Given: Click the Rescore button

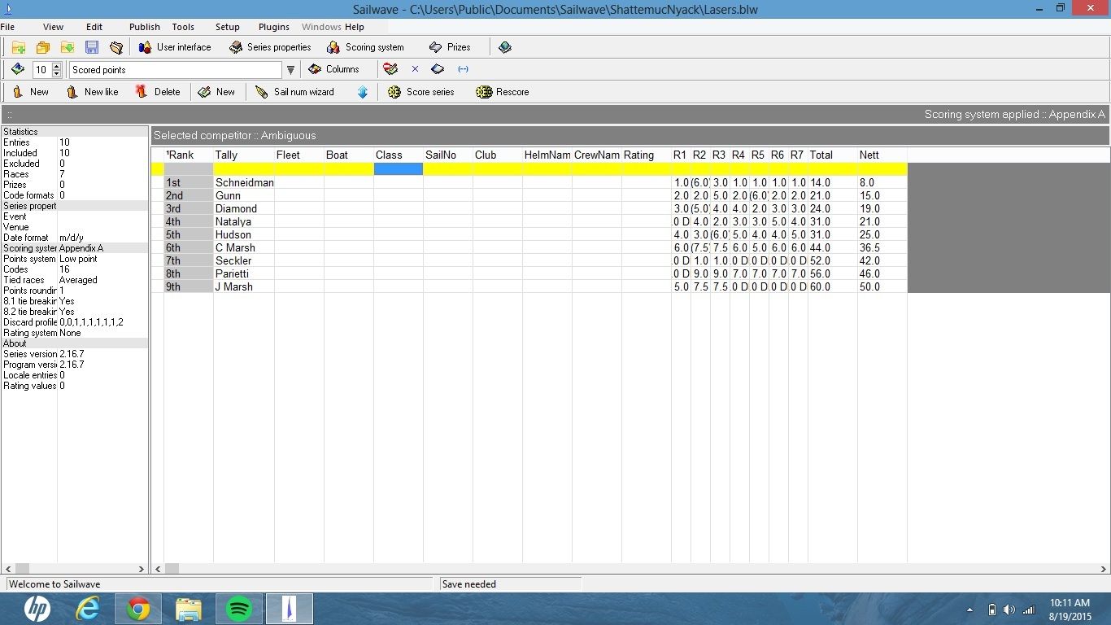Looking at the screenshot, I should [x=503, y=92].
